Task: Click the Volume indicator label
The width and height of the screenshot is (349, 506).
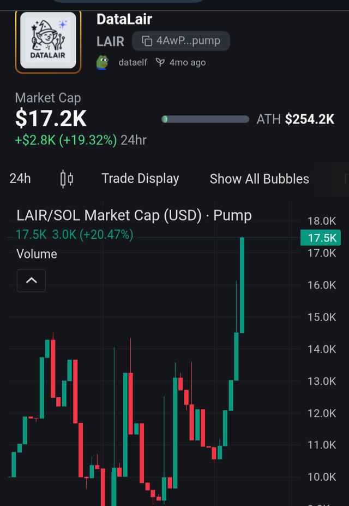Action: [37, 254]
